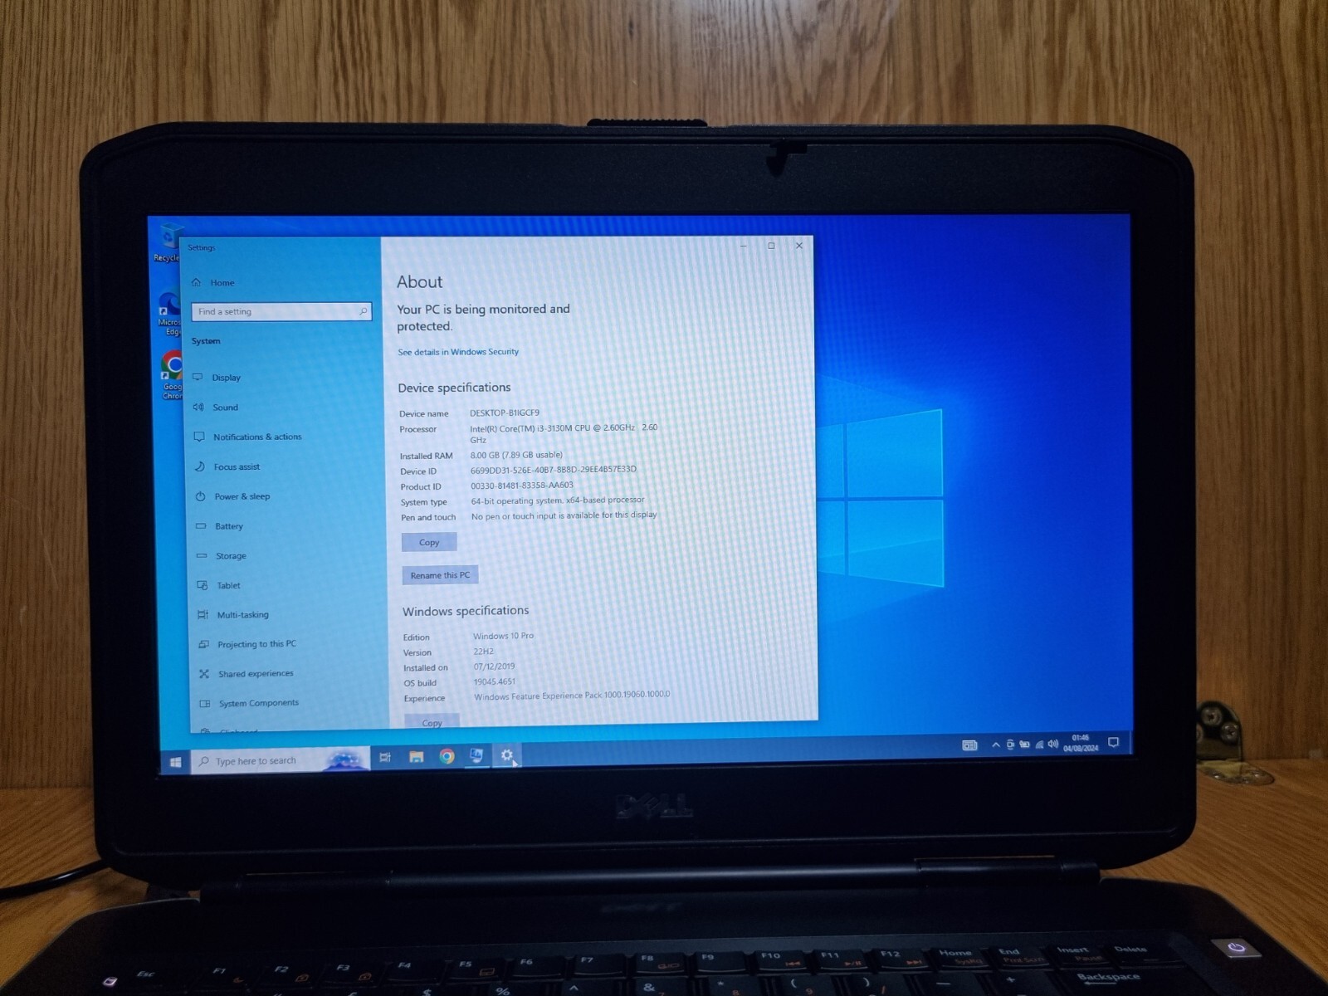
Task: Open the Tablet settings page
Action: click(x=219, y=585)
